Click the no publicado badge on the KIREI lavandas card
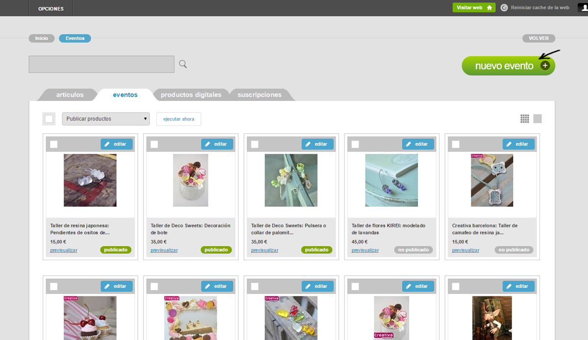The image size is (588, 340). pos(414,250)
